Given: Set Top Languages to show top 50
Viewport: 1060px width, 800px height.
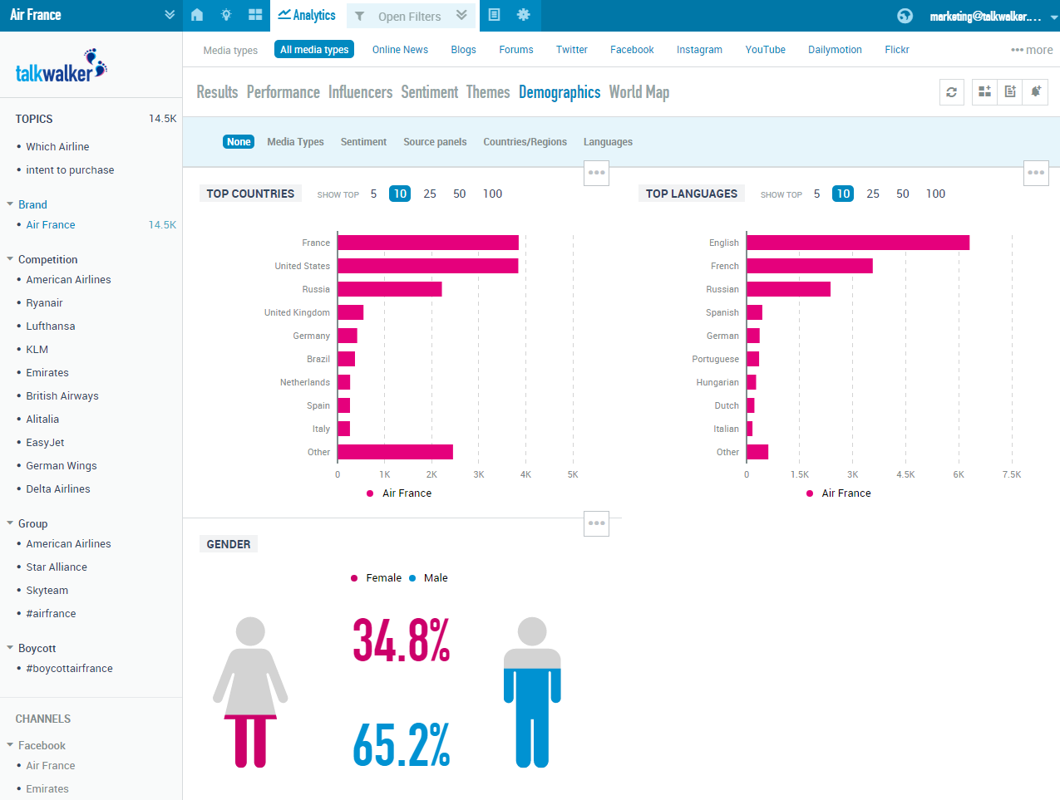Looking at the screenshot, I should coord(902,194).
